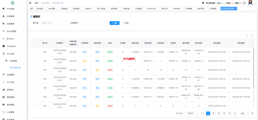This screenshot has width=258, height=120.
Task: Focus the 订单编号 input field
Action: [94, 23]
